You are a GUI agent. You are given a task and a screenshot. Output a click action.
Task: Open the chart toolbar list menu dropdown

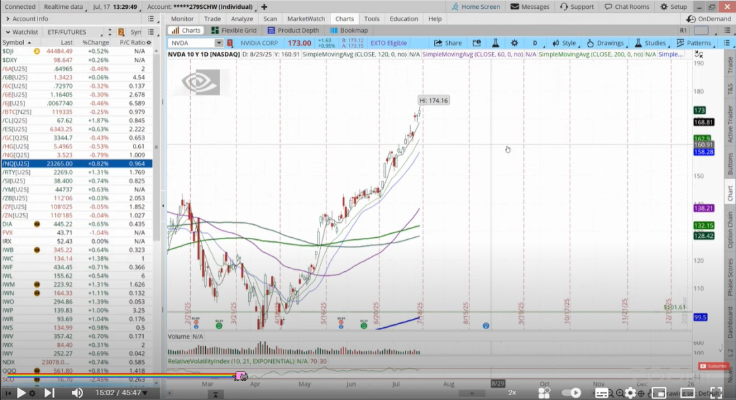pyautogui.click(x=727, y=43)
